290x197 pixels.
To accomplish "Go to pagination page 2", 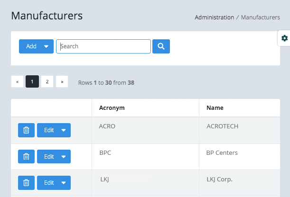I will pyautogui.click(x=47, y=81).
